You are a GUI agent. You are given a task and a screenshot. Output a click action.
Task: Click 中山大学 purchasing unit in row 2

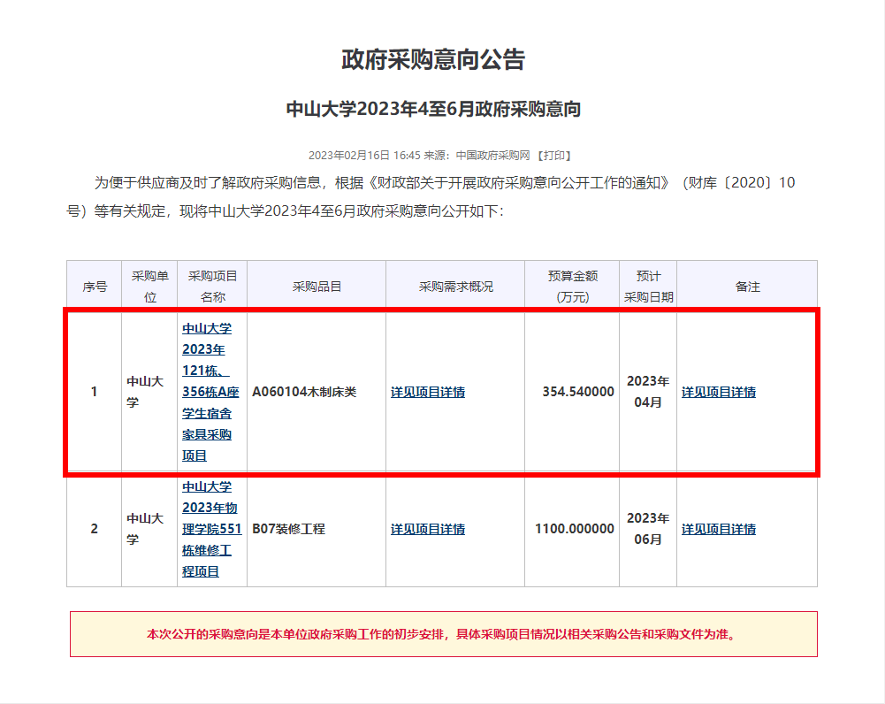coord(145,529)
